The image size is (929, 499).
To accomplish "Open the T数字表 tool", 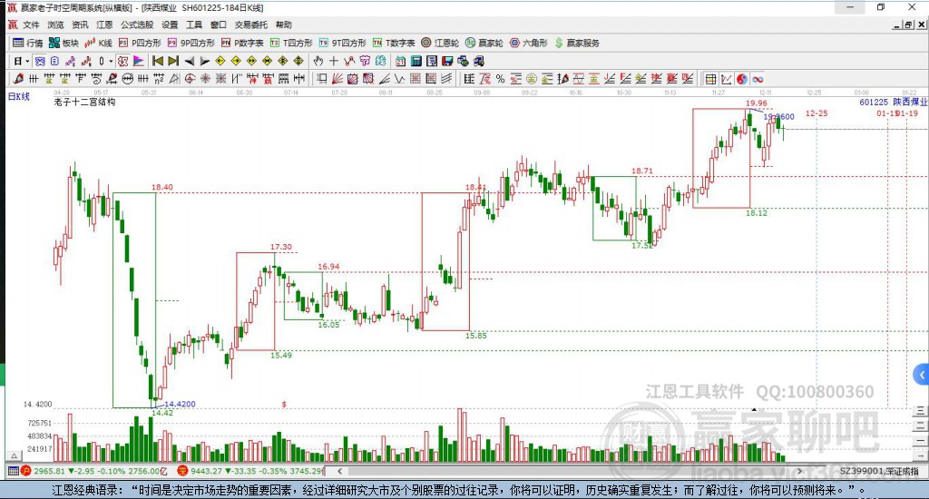I will pos(394,43).
